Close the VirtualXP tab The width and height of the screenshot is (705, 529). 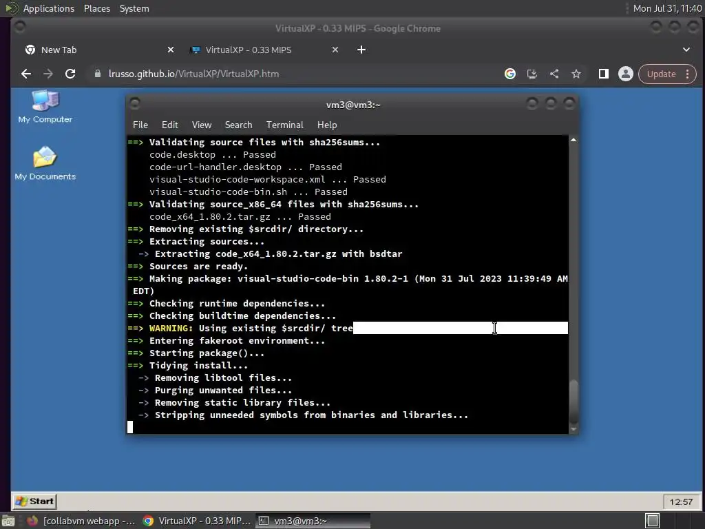(x=335, y=50)
